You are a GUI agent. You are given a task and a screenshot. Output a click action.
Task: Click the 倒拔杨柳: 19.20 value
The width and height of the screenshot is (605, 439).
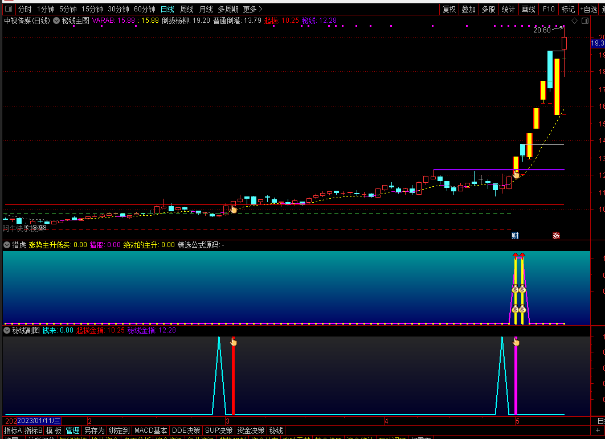point(186,21)
